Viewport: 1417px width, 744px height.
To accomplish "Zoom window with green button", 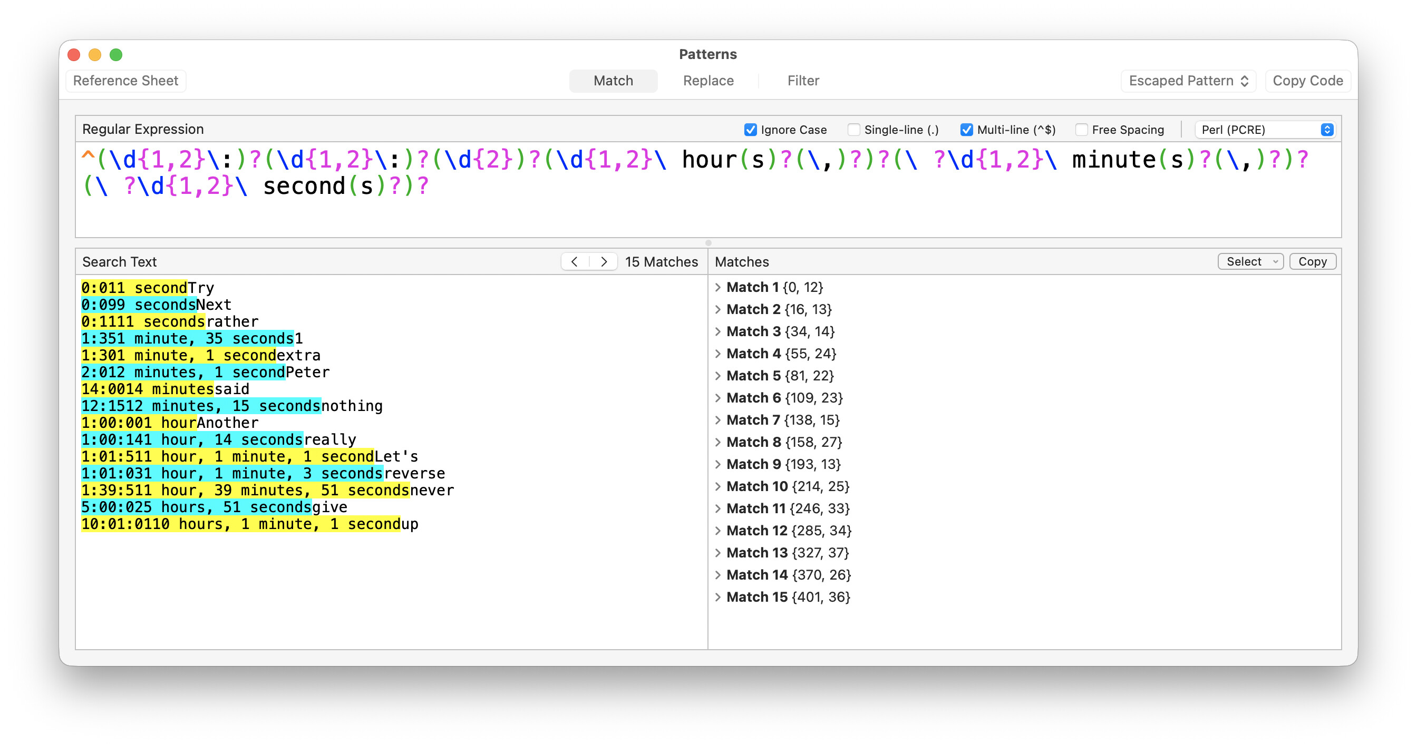I will [x=116, y=54].
